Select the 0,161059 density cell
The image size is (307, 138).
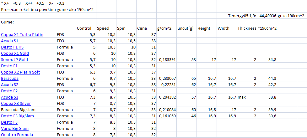[166, 116]
